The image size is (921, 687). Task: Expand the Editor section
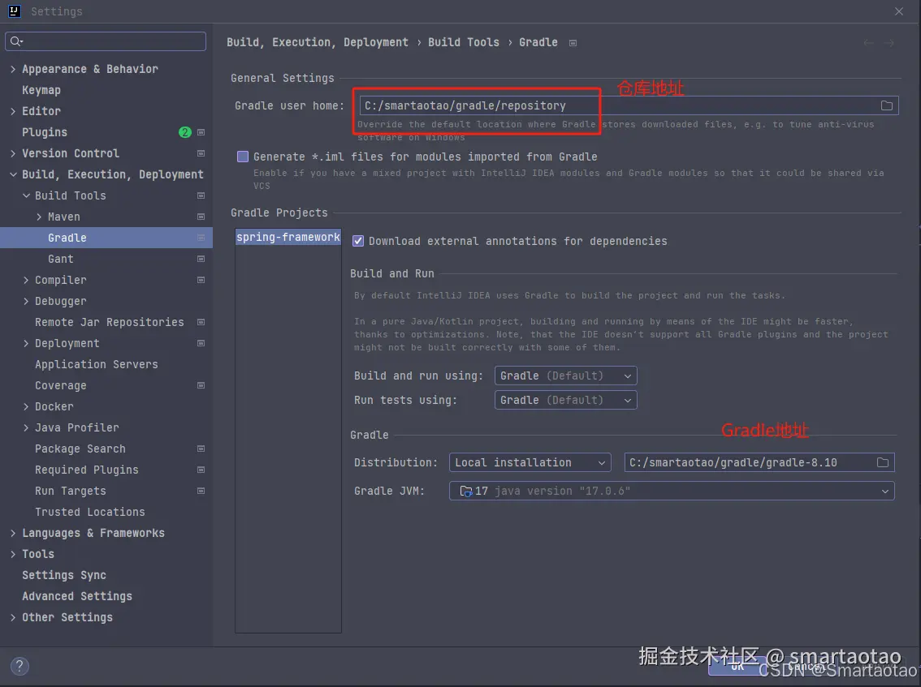pos(13,111)
